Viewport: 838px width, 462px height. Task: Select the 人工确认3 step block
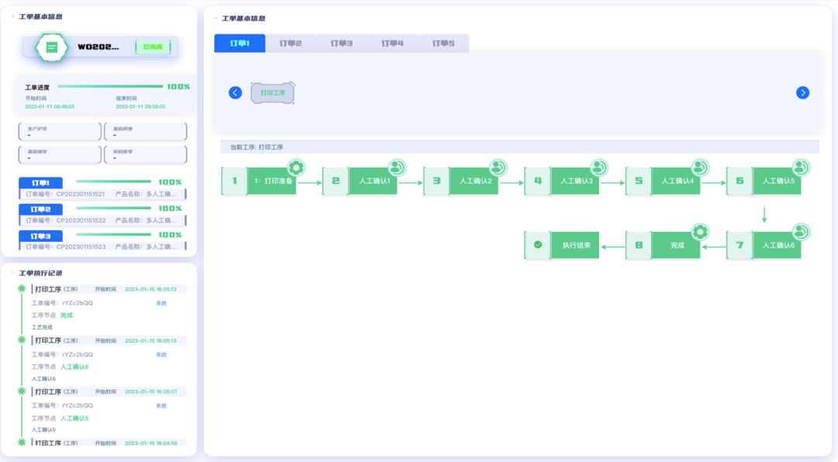coord(575,181)
